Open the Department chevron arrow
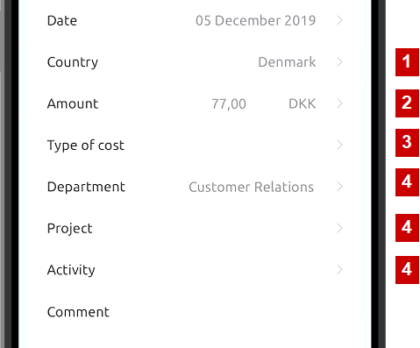This screenshot has height=348, width=420. (x=339, y=187)
